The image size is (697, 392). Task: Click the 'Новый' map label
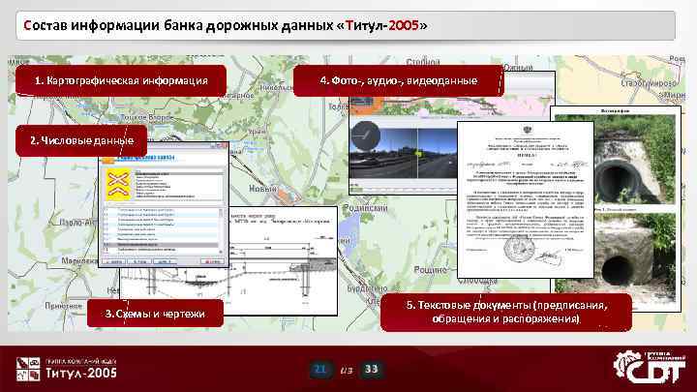(262, 189)
